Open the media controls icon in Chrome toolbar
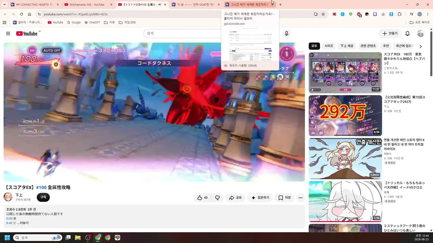The height and width of the screenshot is (243, 433). pos(411,14)
